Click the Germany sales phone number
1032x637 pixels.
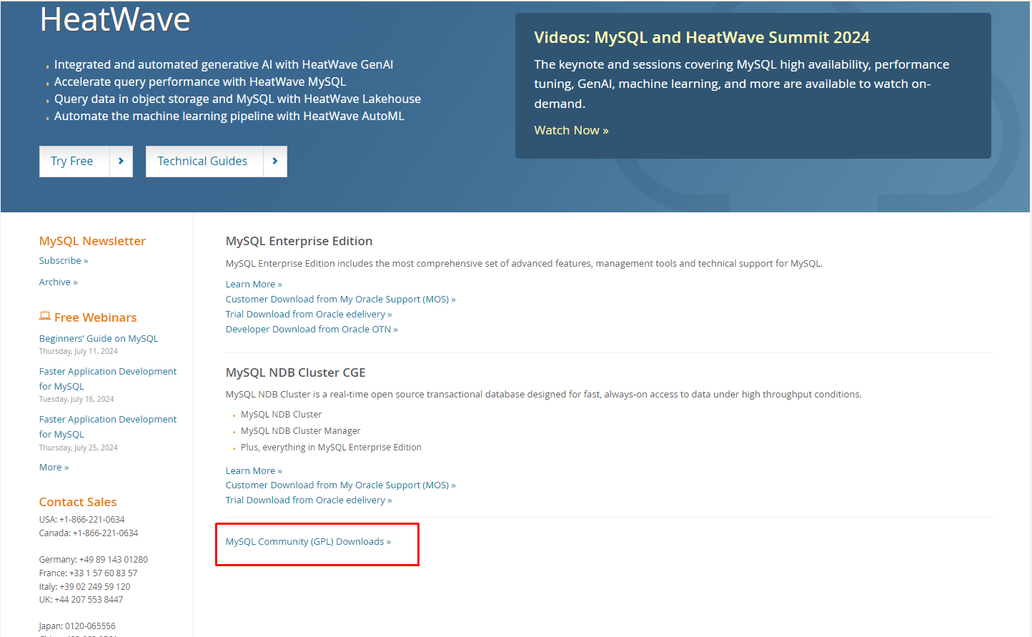(x=113, y=560)
